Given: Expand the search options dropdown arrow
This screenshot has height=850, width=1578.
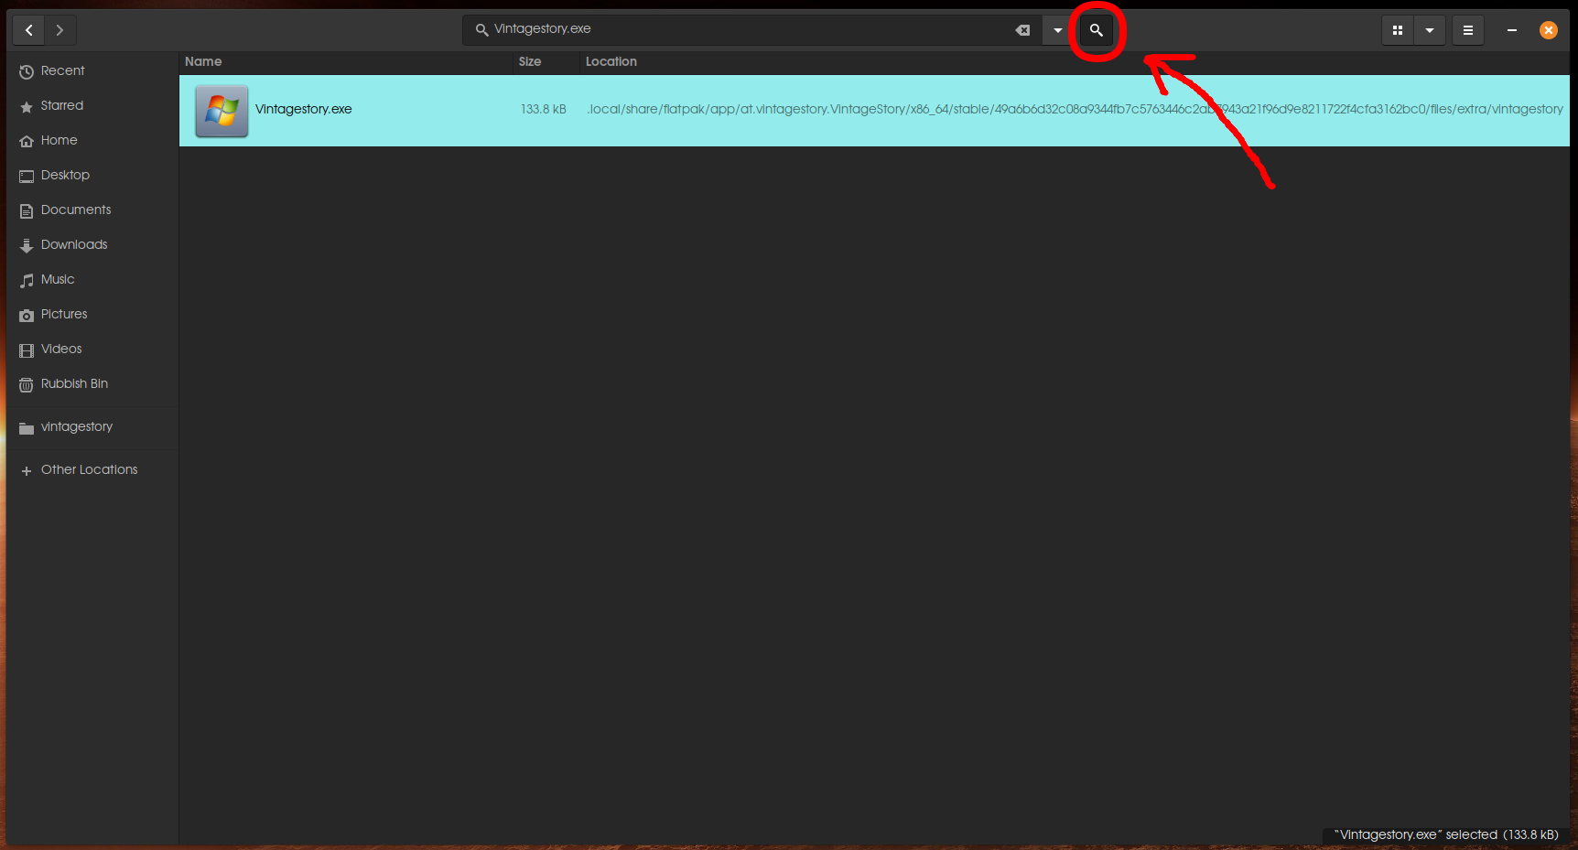Looking at the screenshot, I should pos(1057,30).
